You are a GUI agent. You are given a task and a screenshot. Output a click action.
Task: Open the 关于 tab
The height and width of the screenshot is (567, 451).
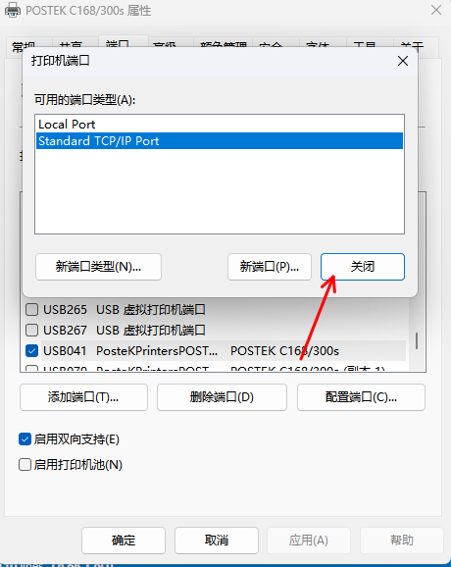[x=416, y=47]
